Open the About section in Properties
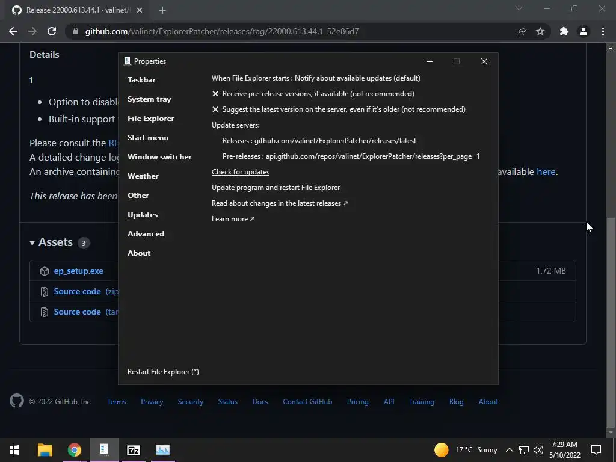Screen dimensions: 616x462 (139, 253)
